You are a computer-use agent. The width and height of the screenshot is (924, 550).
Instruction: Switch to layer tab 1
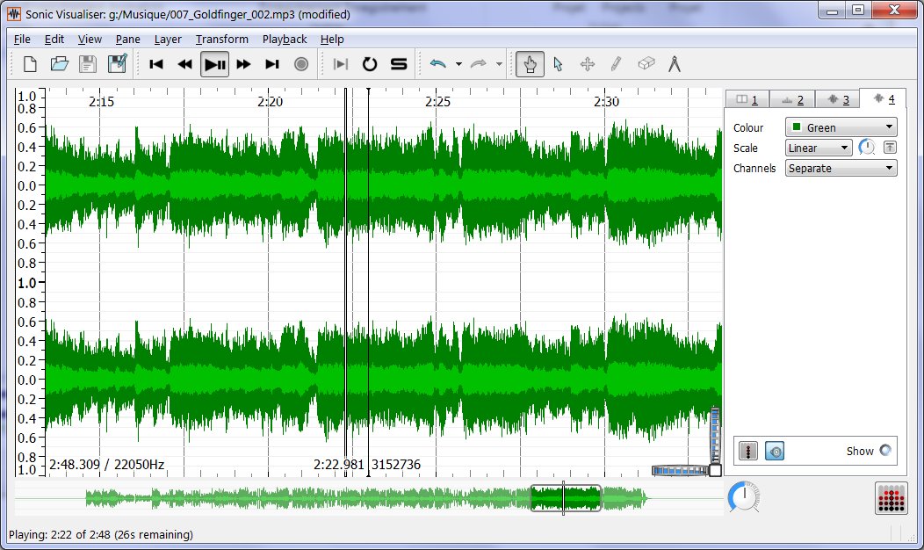coord(747,99)
